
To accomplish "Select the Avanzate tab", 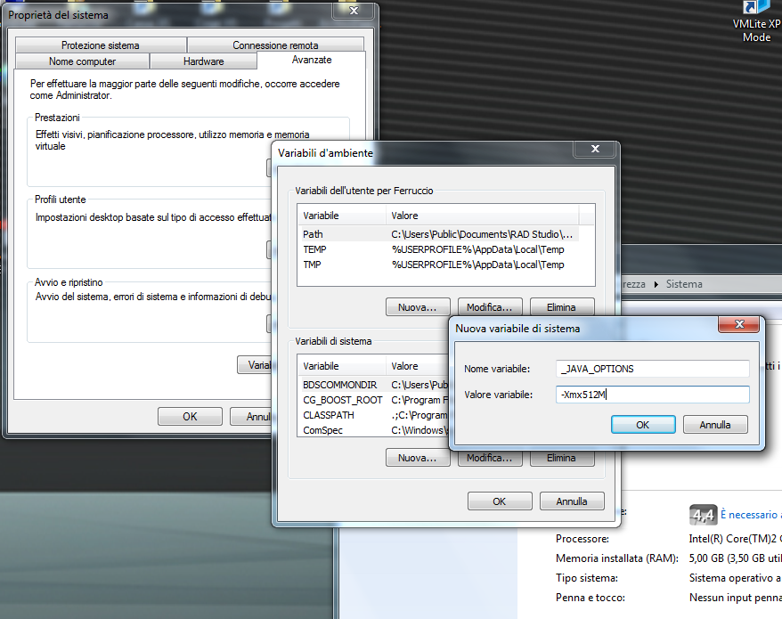I will coord(312,60).
